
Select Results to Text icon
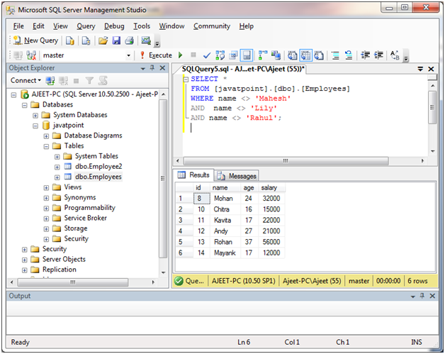[293, 55]
